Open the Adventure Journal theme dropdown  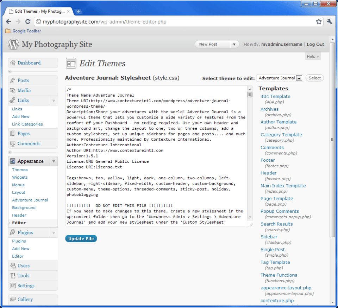coord(280,78)
